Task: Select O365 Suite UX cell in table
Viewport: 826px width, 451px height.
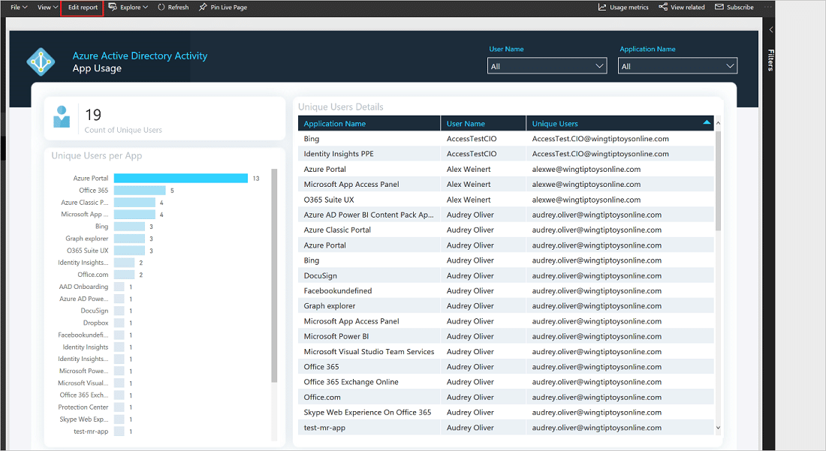Action: 329,200
